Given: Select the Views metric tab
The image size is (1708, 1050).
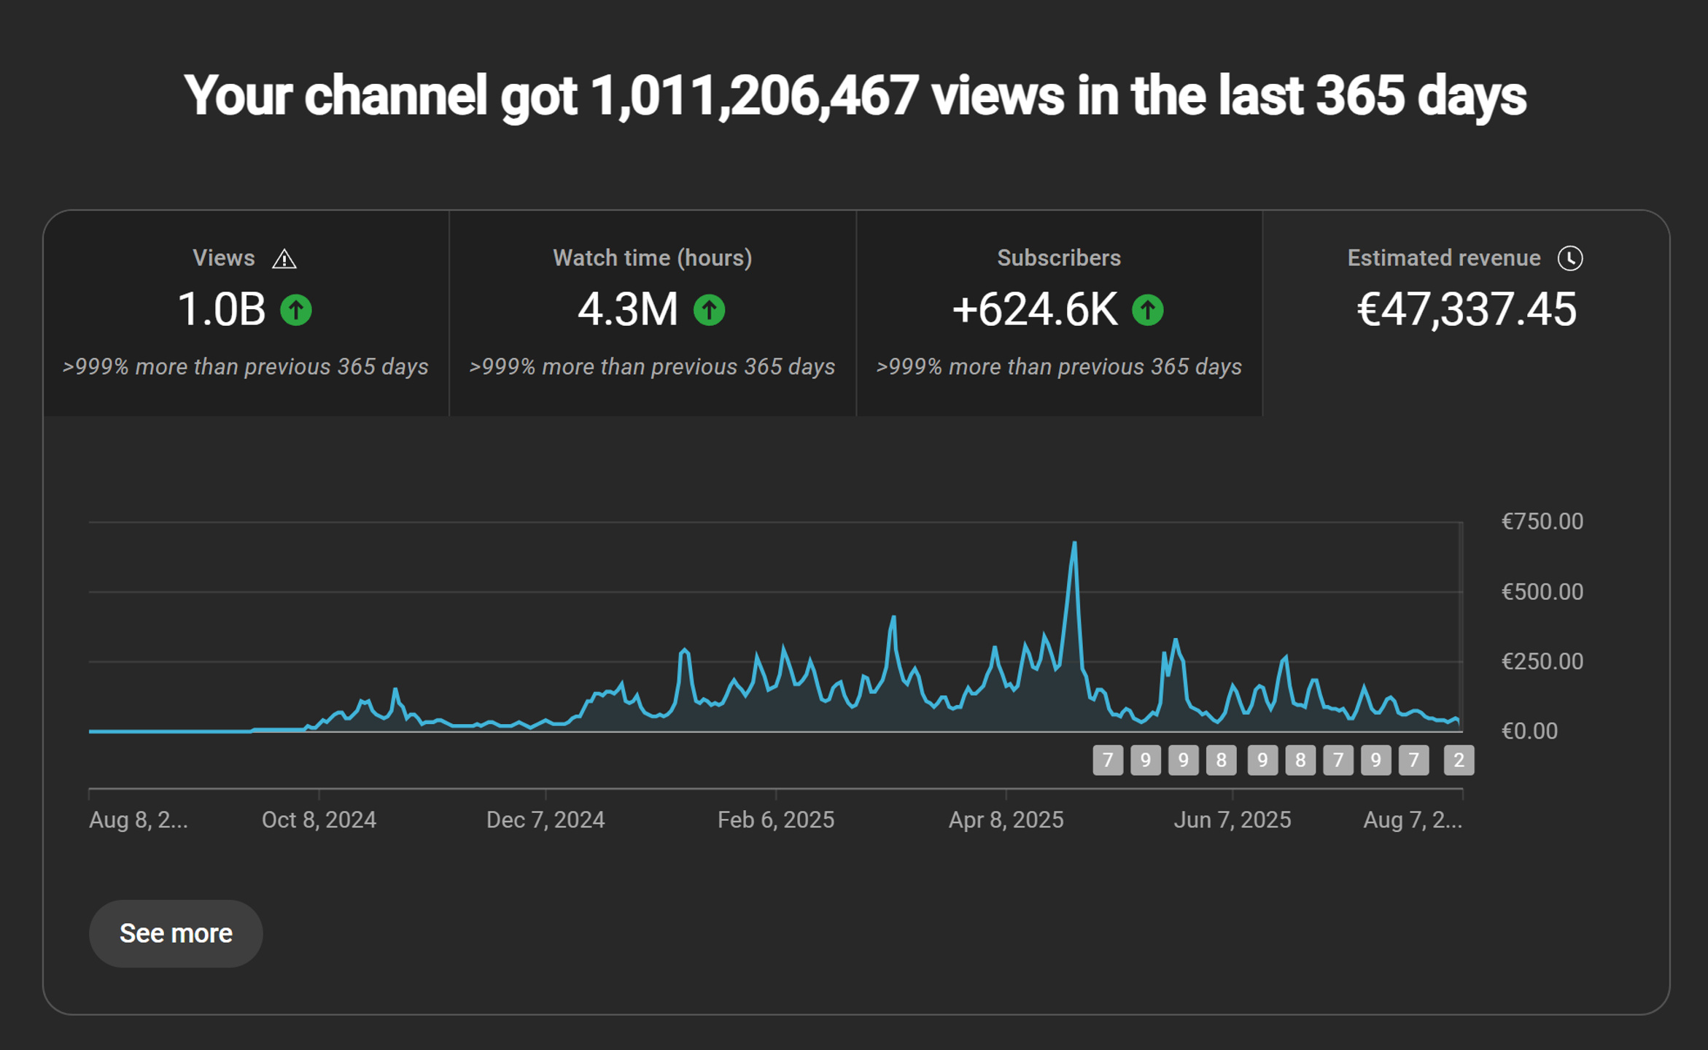Looking at the screenshot, I should click(247, 314).
